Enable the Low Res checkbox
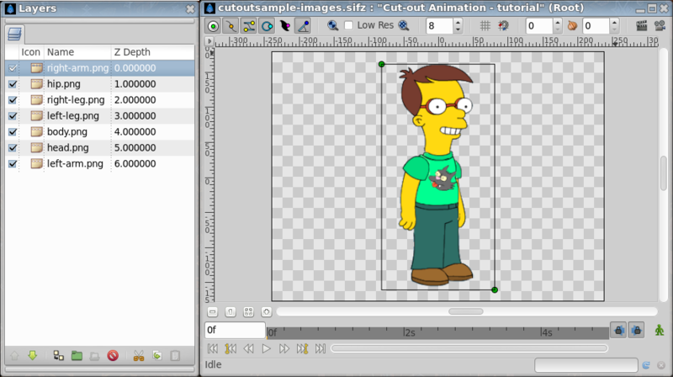 [348, 25]
